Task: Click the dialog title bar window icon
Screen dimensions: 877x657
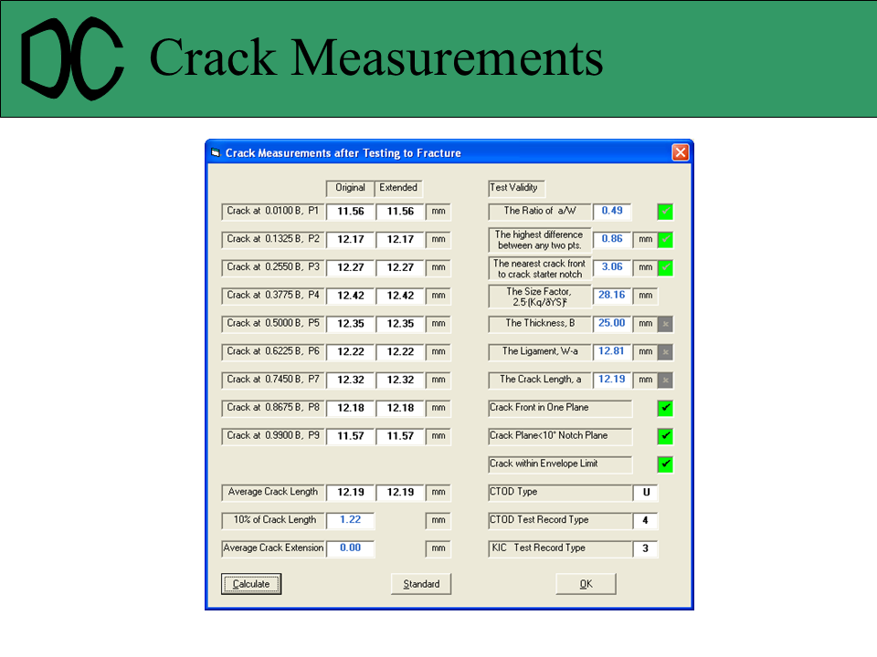Action: (216, 153)
